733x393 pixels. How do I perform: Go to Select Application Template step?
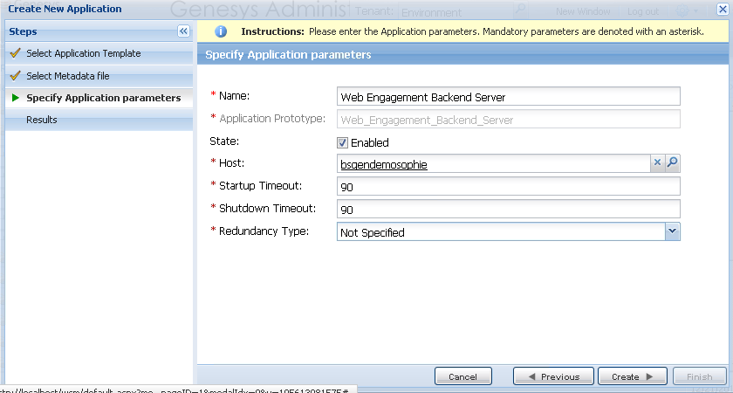tap(83, 53)
